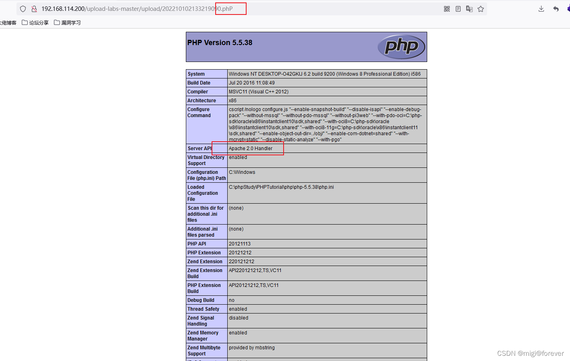Select the x86 architecture value
This screenshot has height=361, width=570.
(x=233, y=101)
